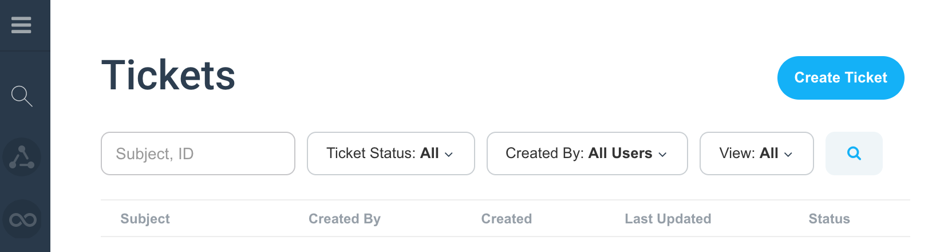This screenshot has width=932, height=252.
Task: Sort tickets by Subject column
Action: click(145, 219)
